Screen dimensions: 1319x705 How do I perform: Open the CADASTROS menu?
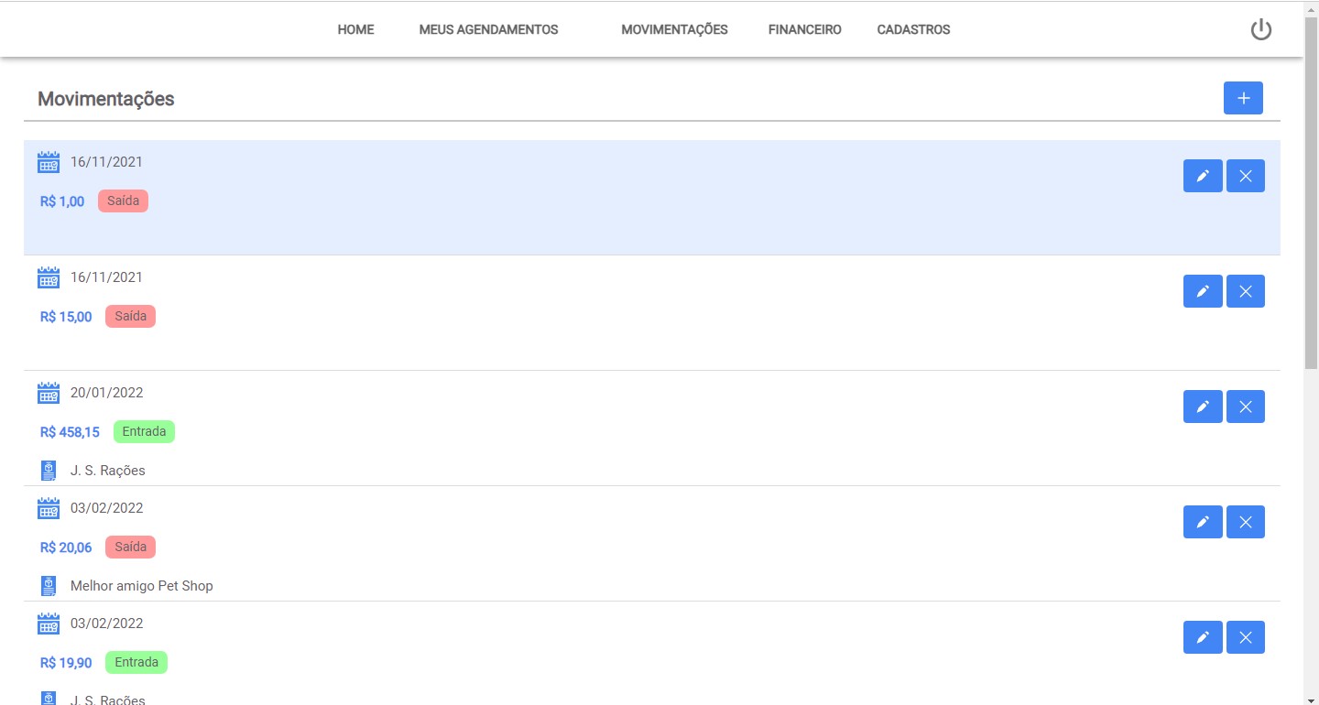point(913,29)
